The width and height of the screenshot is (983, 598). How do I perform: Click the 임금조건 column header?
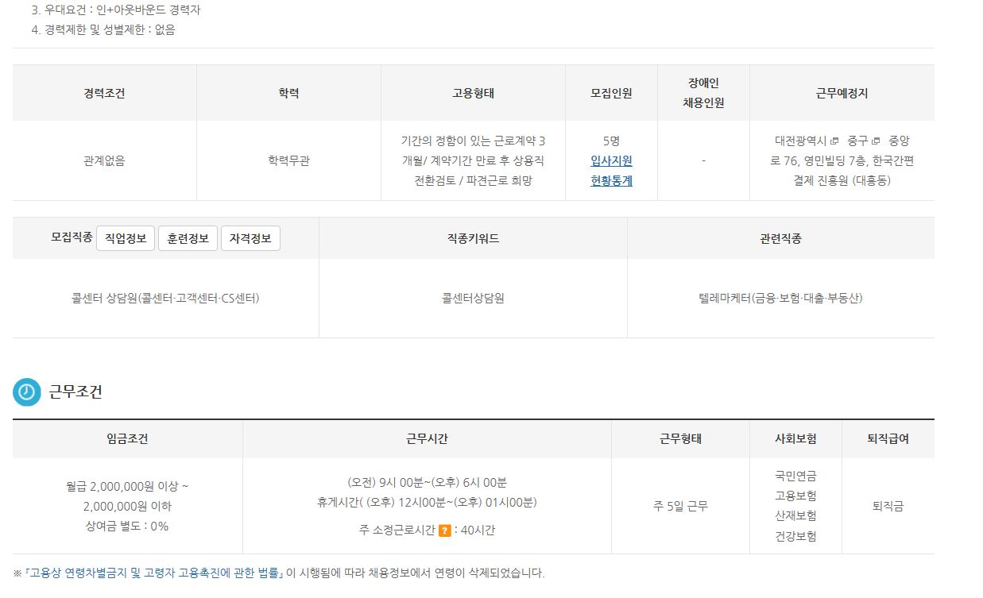point(127,438)
